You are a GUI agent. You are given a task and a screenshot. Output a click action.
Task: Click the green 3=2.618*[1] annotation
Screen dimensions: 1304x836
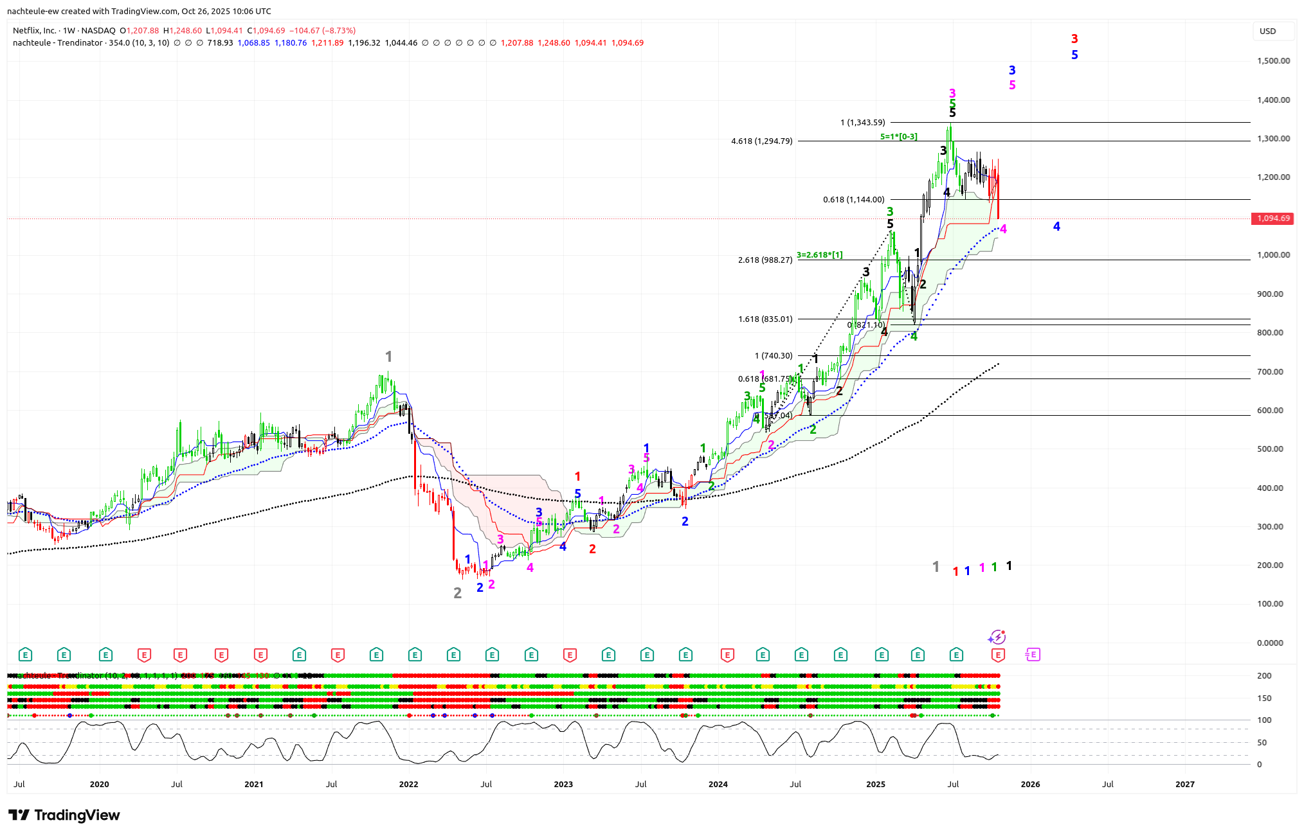tap(819, 254)
